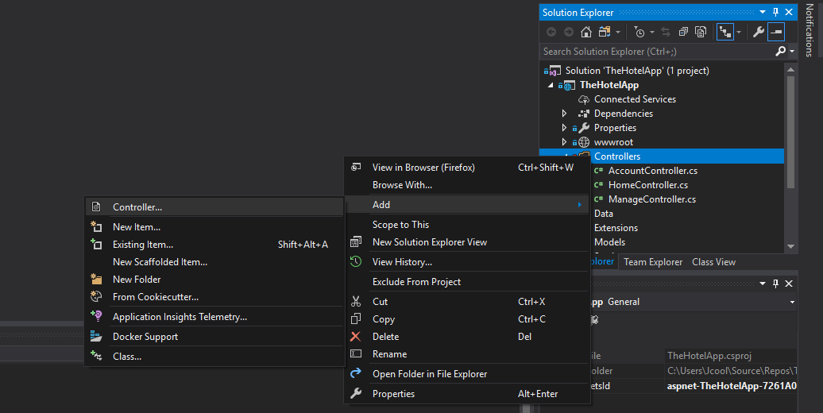Open the Pending Changes Filter dropdown arrow

[x=652, y=33]
